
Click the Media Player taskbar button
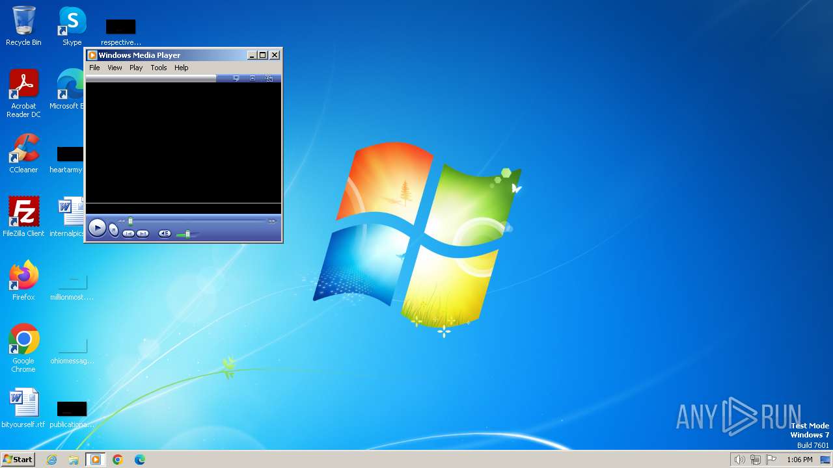click(95, 460)
